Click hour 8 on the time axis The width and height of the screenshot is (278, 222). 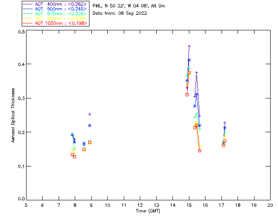coord(75,205)
